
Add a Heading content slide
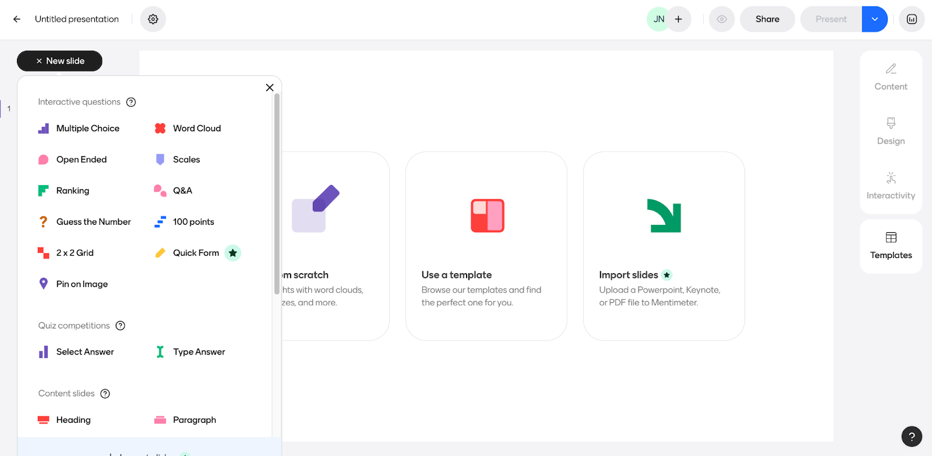(64, 420)
